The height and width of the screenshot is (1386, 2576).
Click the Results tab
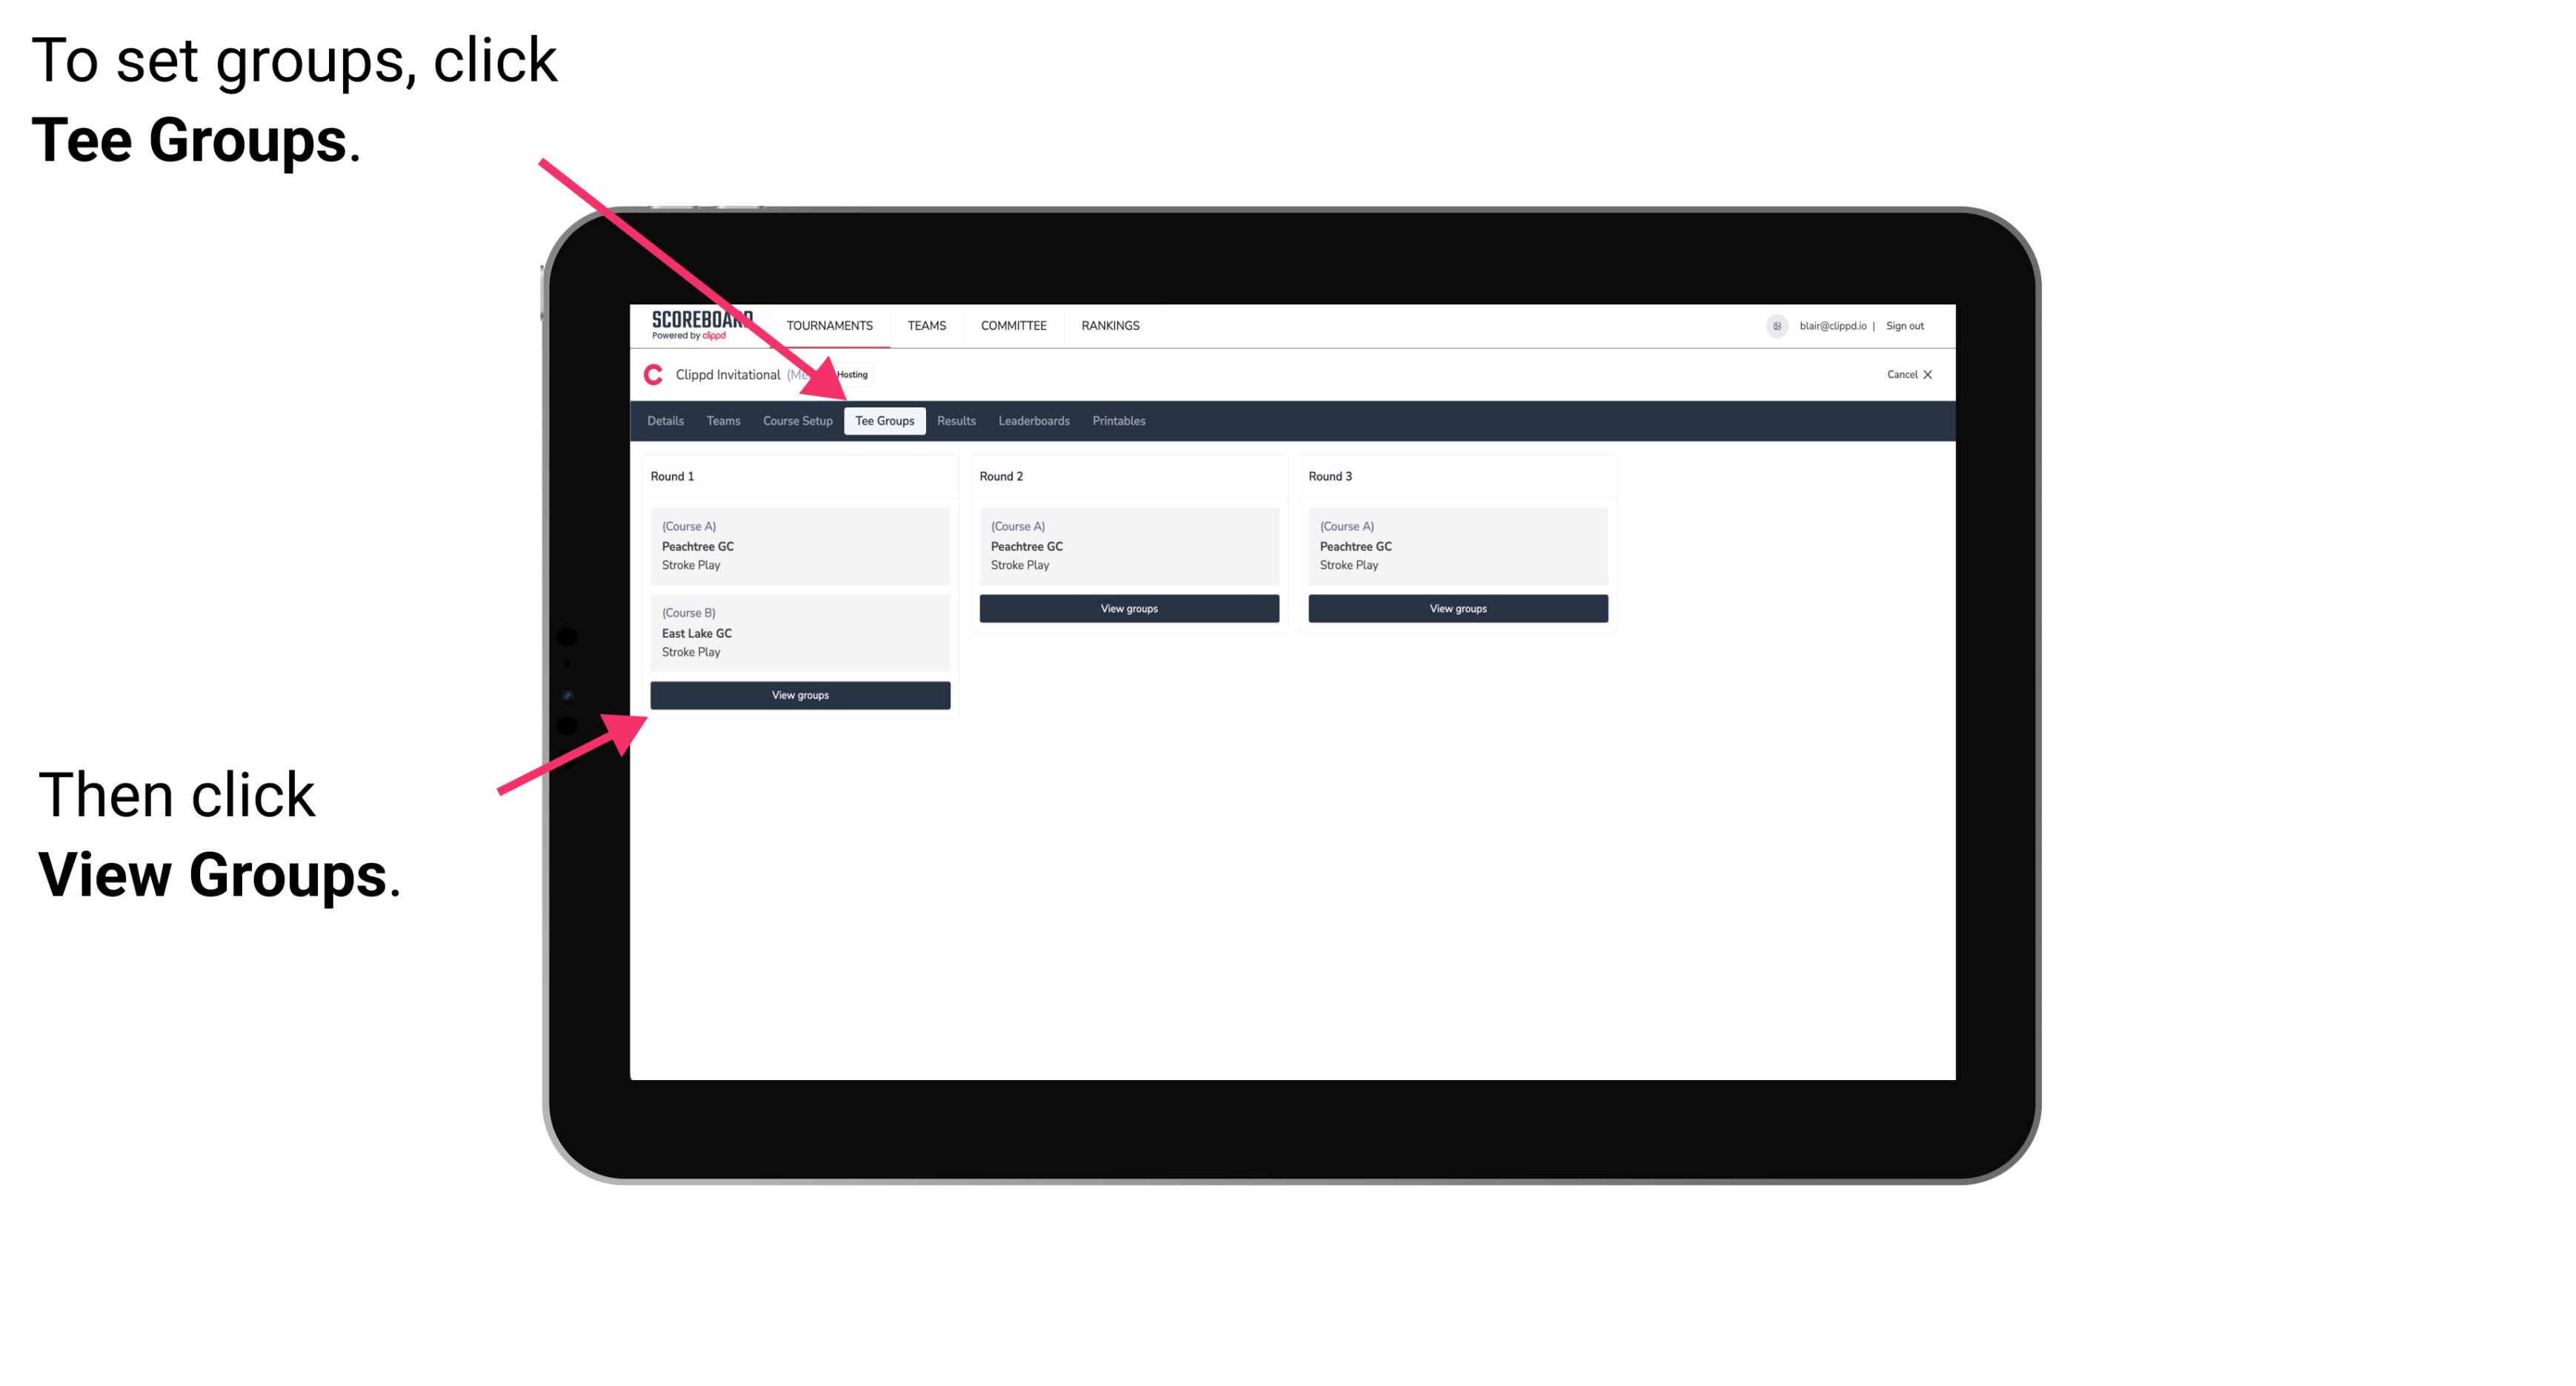point(954,422)
